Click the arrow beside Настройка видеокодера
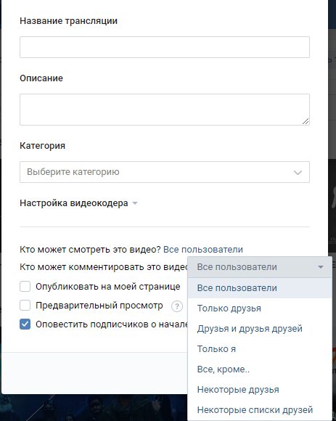The width and height of the screenshot is (336, 421). tap(135, 203)
